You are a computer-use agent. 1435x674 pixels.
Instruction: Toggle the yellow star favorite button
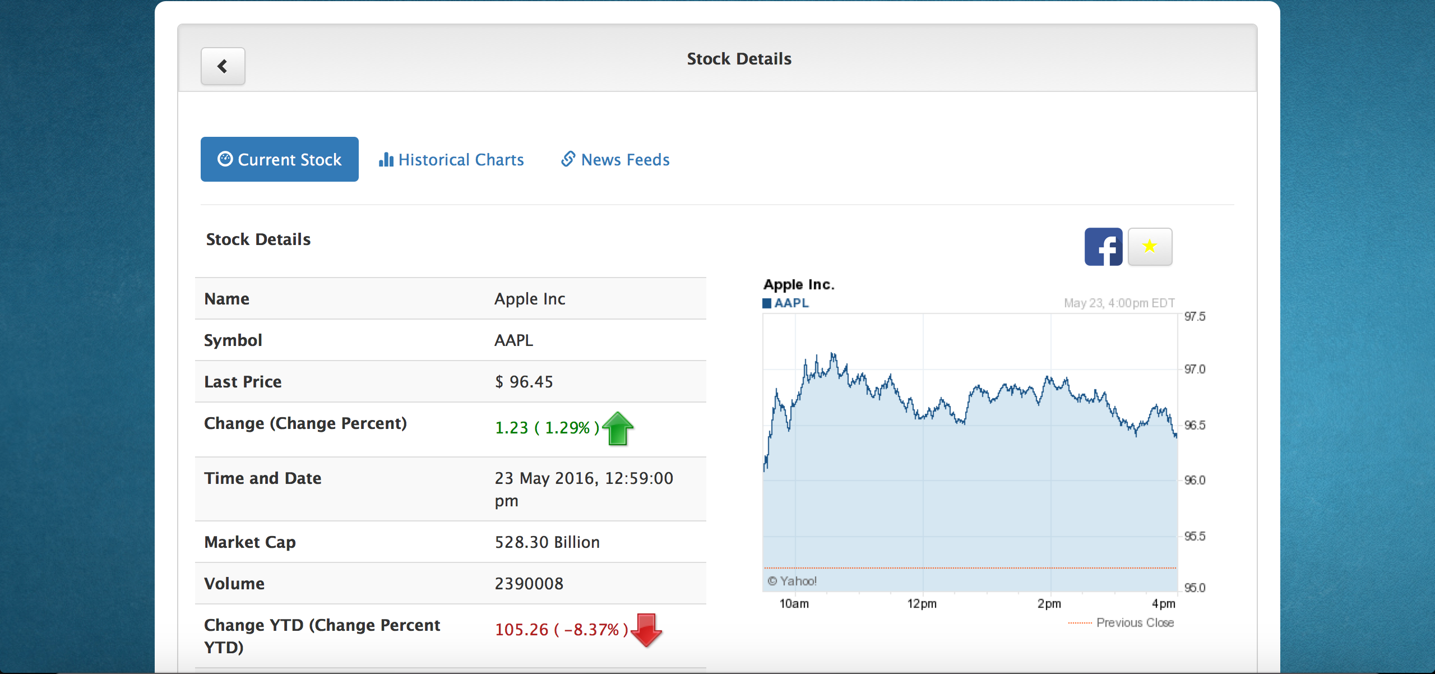(1149, 247)
